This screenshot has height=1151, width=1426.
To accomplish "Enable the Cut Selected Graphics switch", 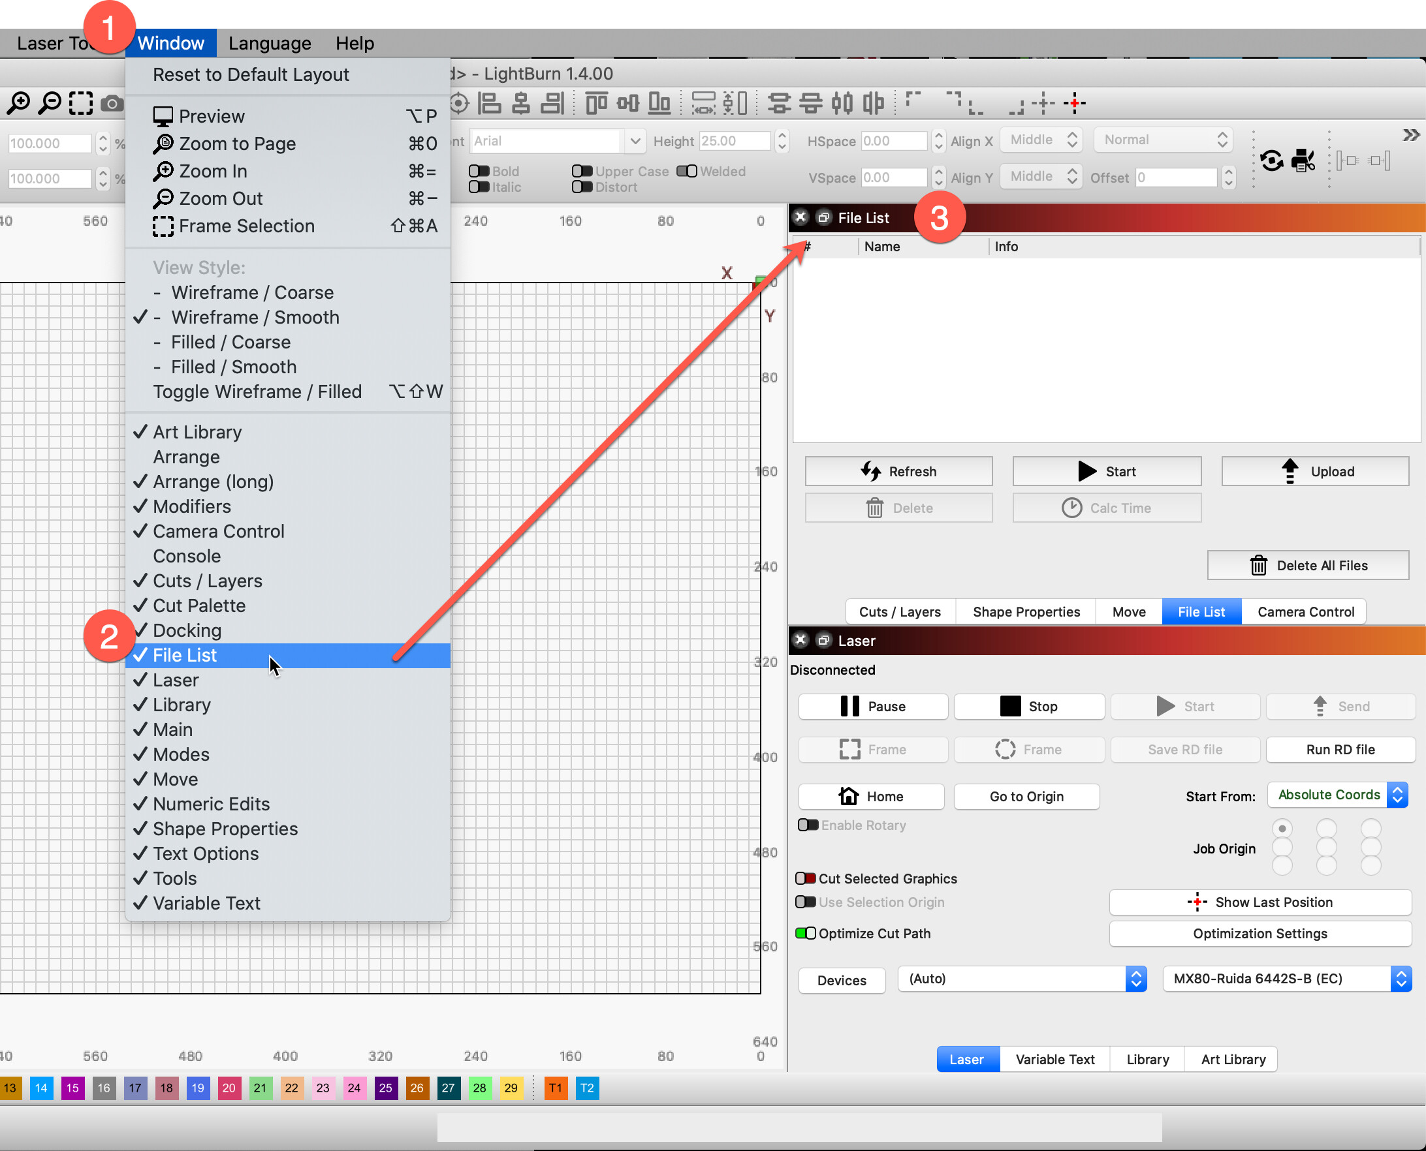I will 806,878.
